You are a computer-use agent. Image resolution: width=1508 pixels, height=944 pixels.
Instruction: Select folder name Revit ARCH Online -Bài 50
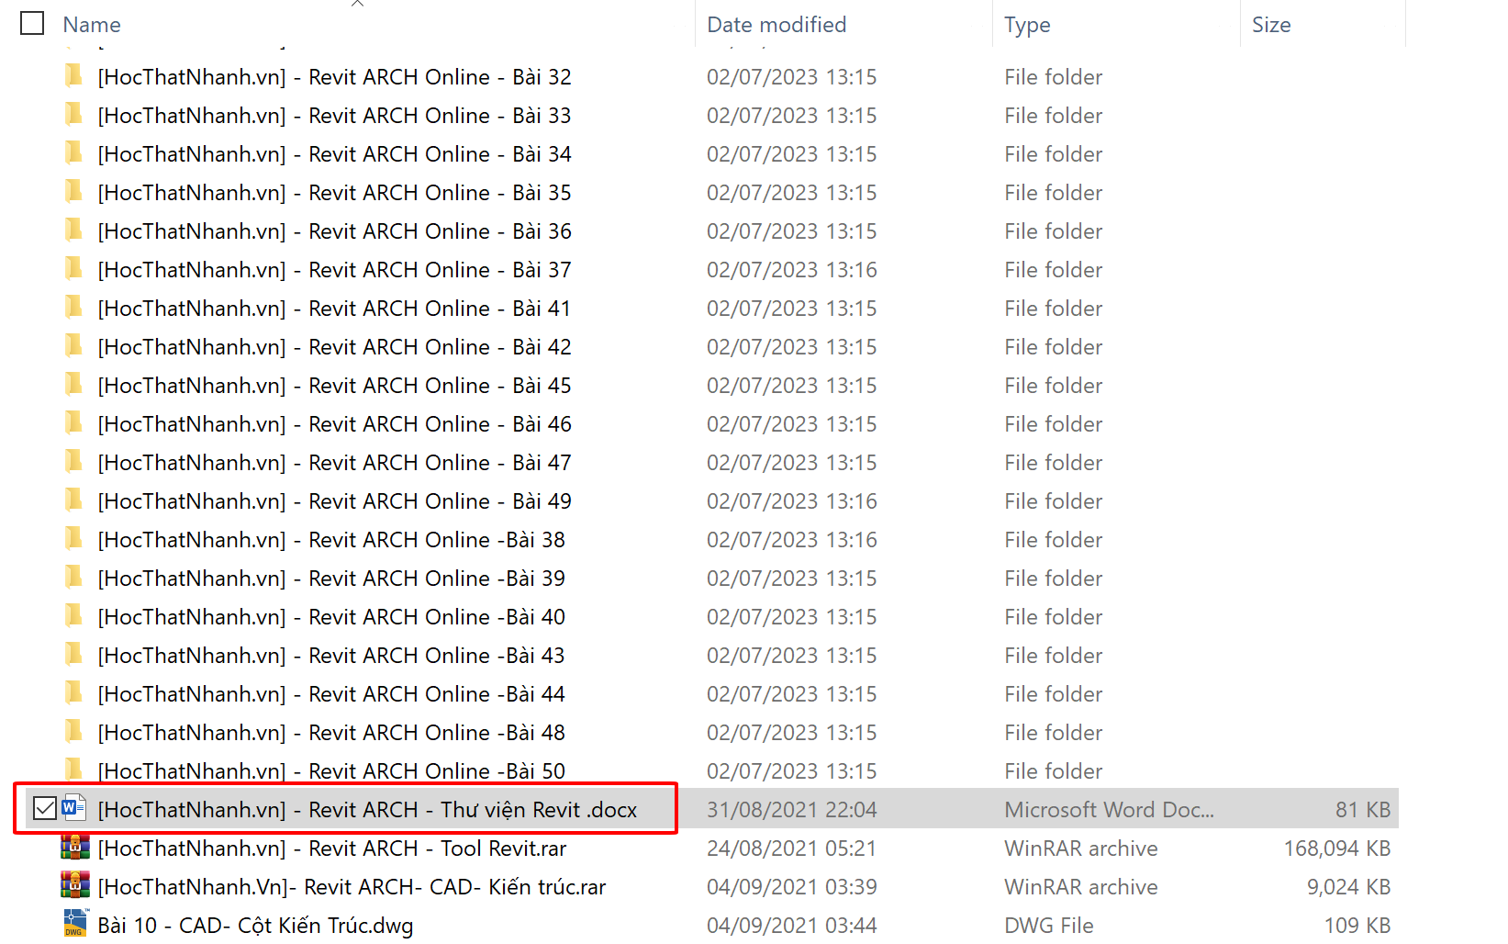[331, 770]
